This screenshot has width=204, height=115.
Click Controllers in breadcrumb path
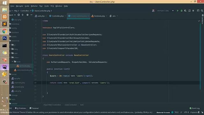click(25, 11)
